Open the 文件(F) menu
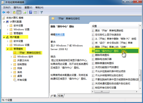Image resolution: width=143 pixels, height=103 pixels. click(7, 8)
